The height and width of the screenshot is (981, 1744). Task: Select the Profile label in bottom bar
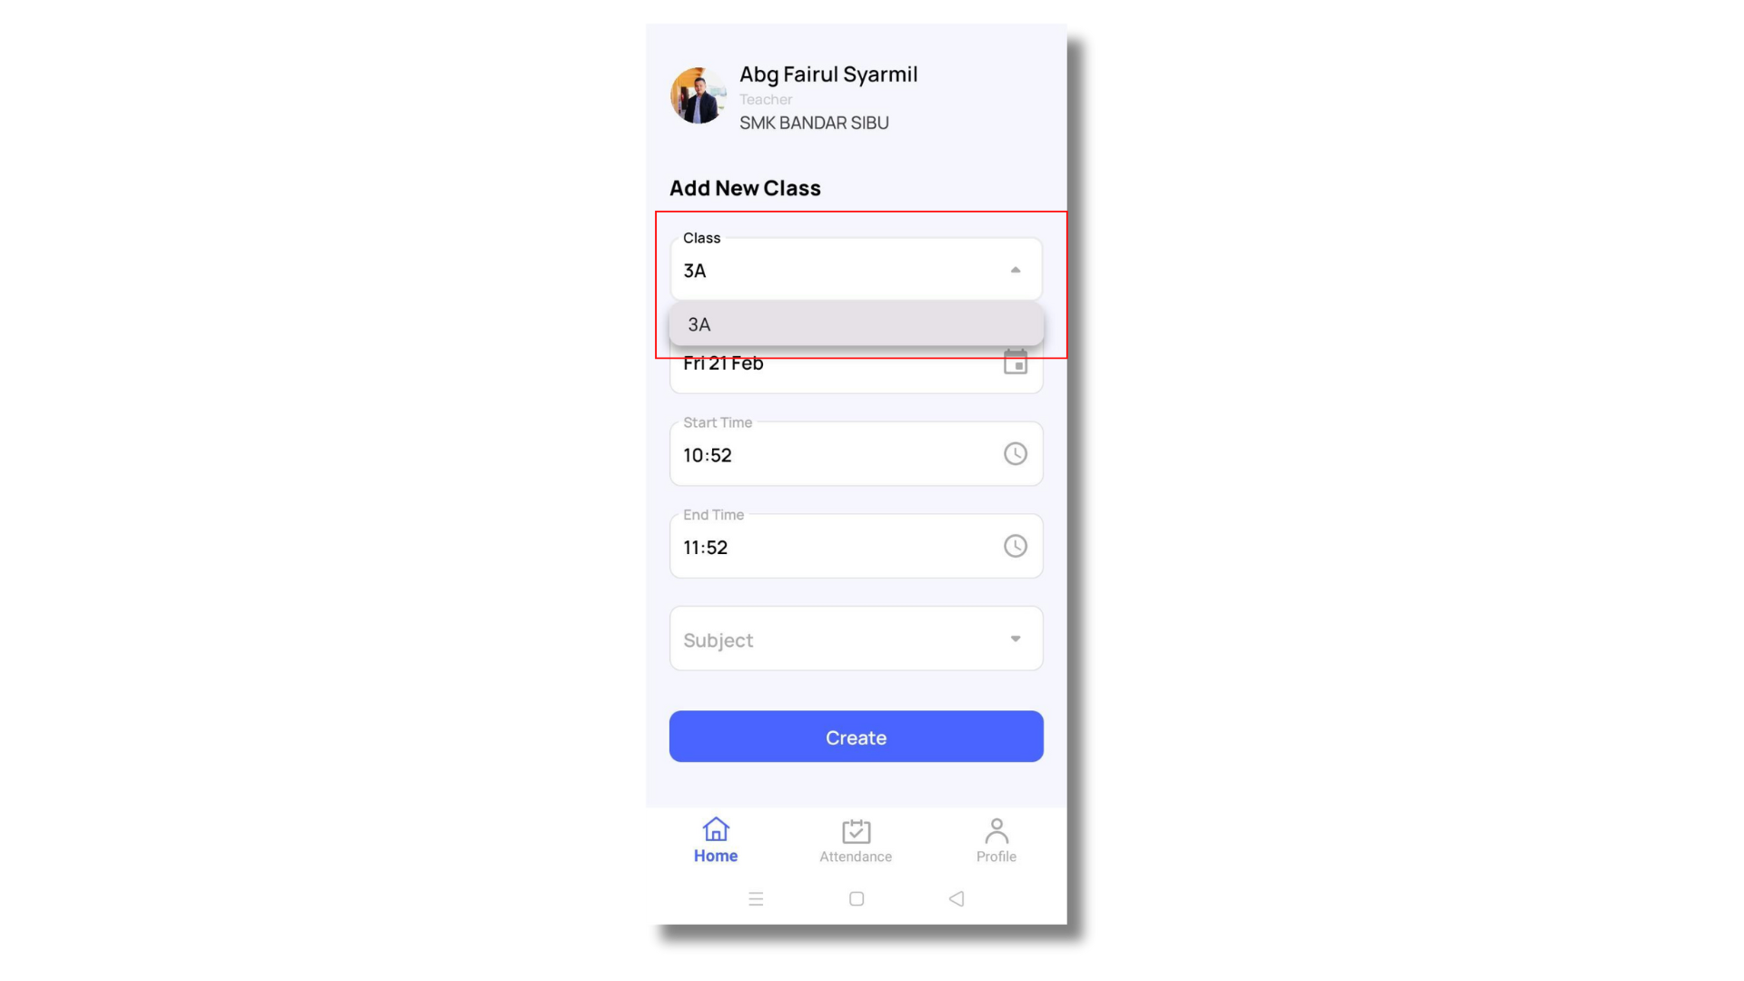[996, 857]
